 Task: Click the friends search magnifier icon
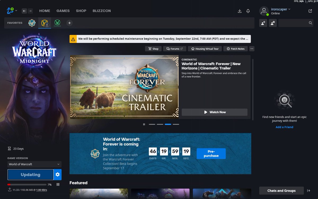coord(311,23)
